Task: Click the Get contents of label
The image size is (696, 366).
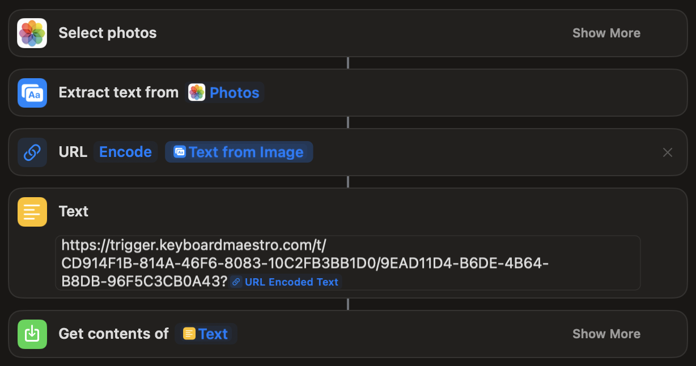Action: tap(113, 334)
